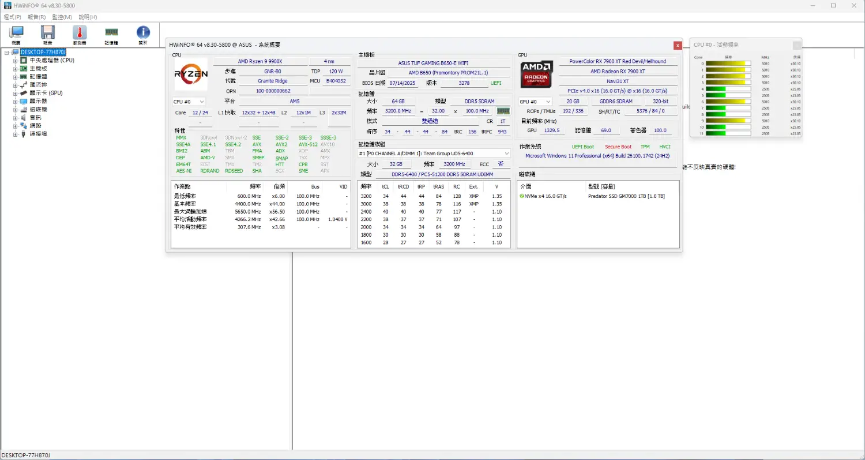Screen dimensions: 865x460
Task: Expand the 主機板 tree node
Action: click(16, 68)
